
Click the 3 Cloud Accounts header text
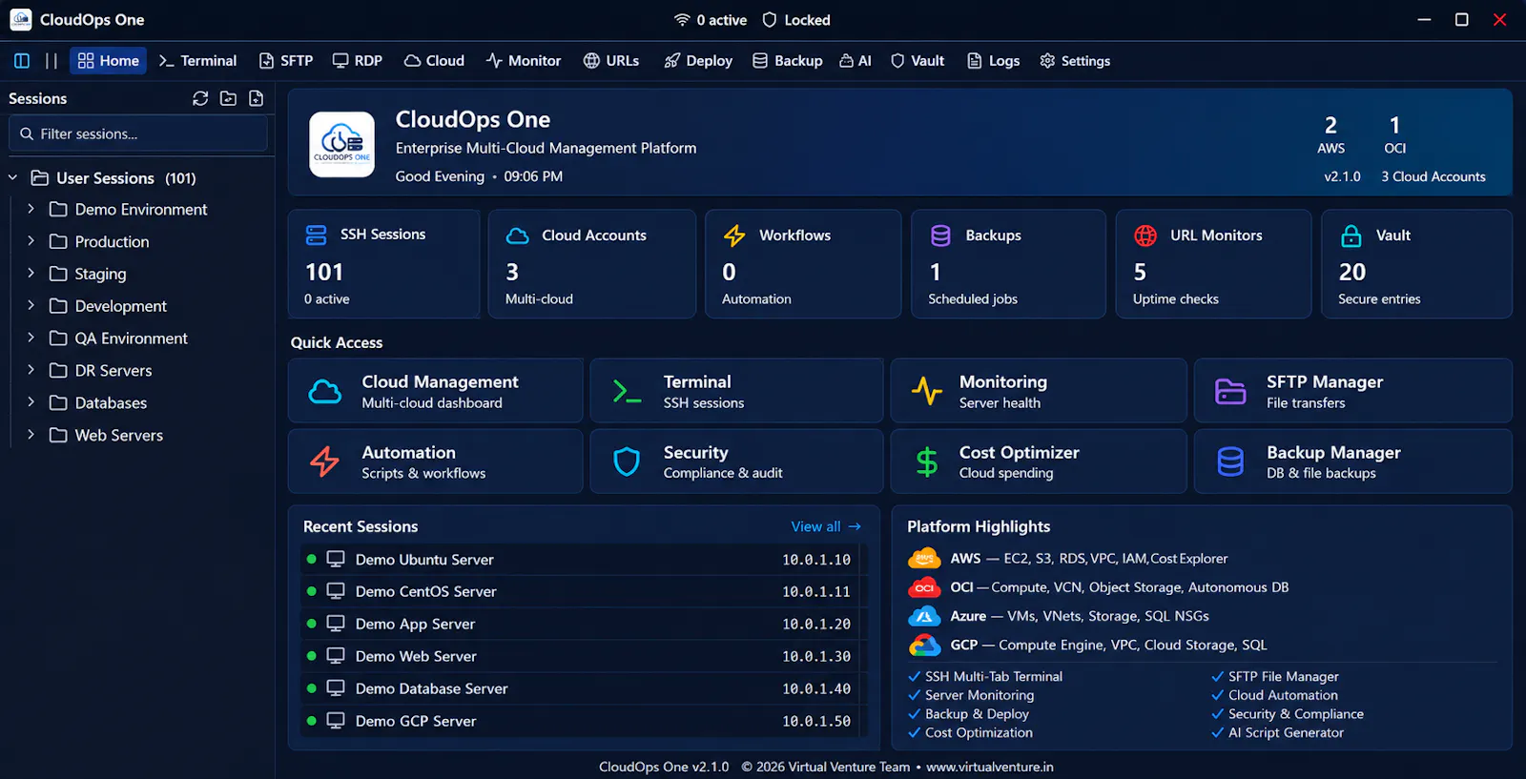(x=1433, y=176)
